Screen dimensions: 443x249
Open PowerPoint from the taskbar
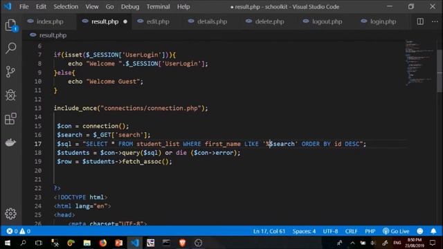[119, 243]
